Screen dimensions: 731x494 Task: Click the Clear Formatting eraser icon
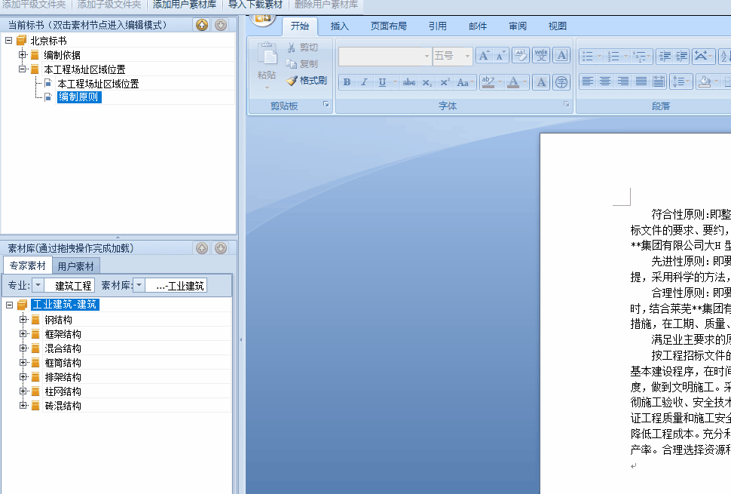(520, 56)
